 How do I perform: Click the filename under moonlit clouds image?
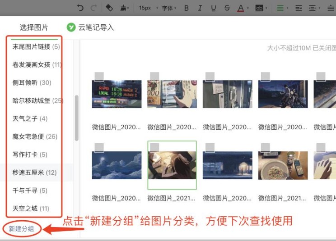(x=117, y=198)
